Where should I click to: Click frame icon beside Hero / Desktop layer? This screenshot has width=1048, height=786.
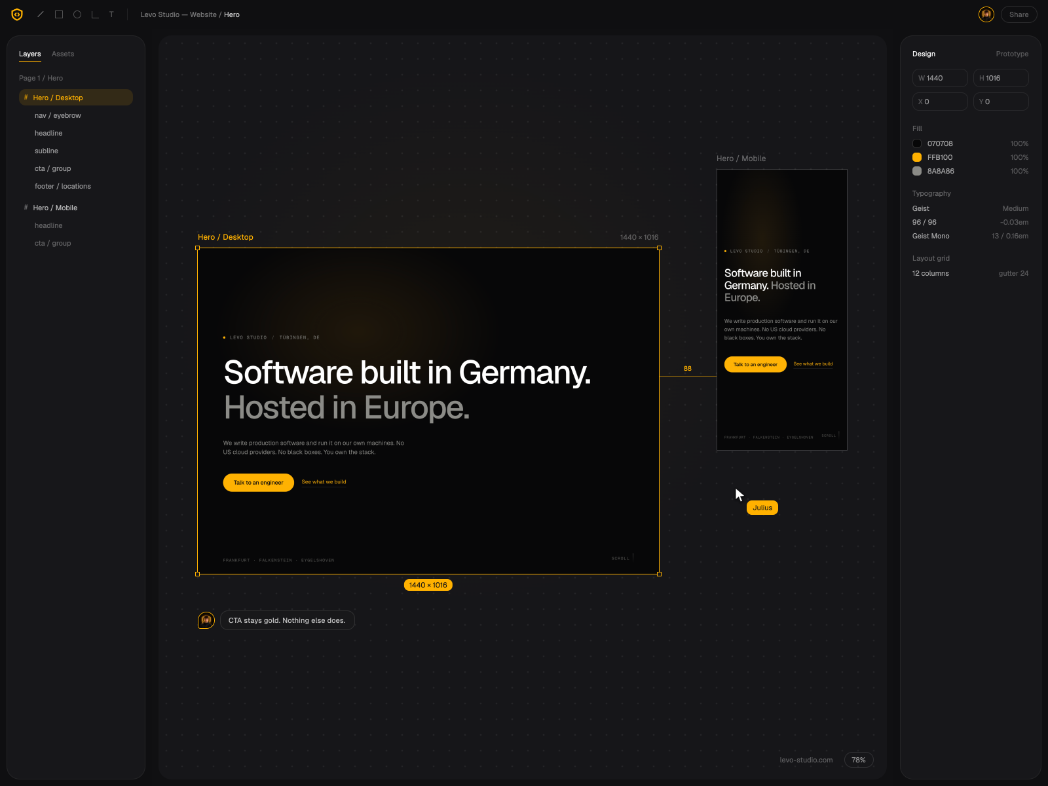26,98
